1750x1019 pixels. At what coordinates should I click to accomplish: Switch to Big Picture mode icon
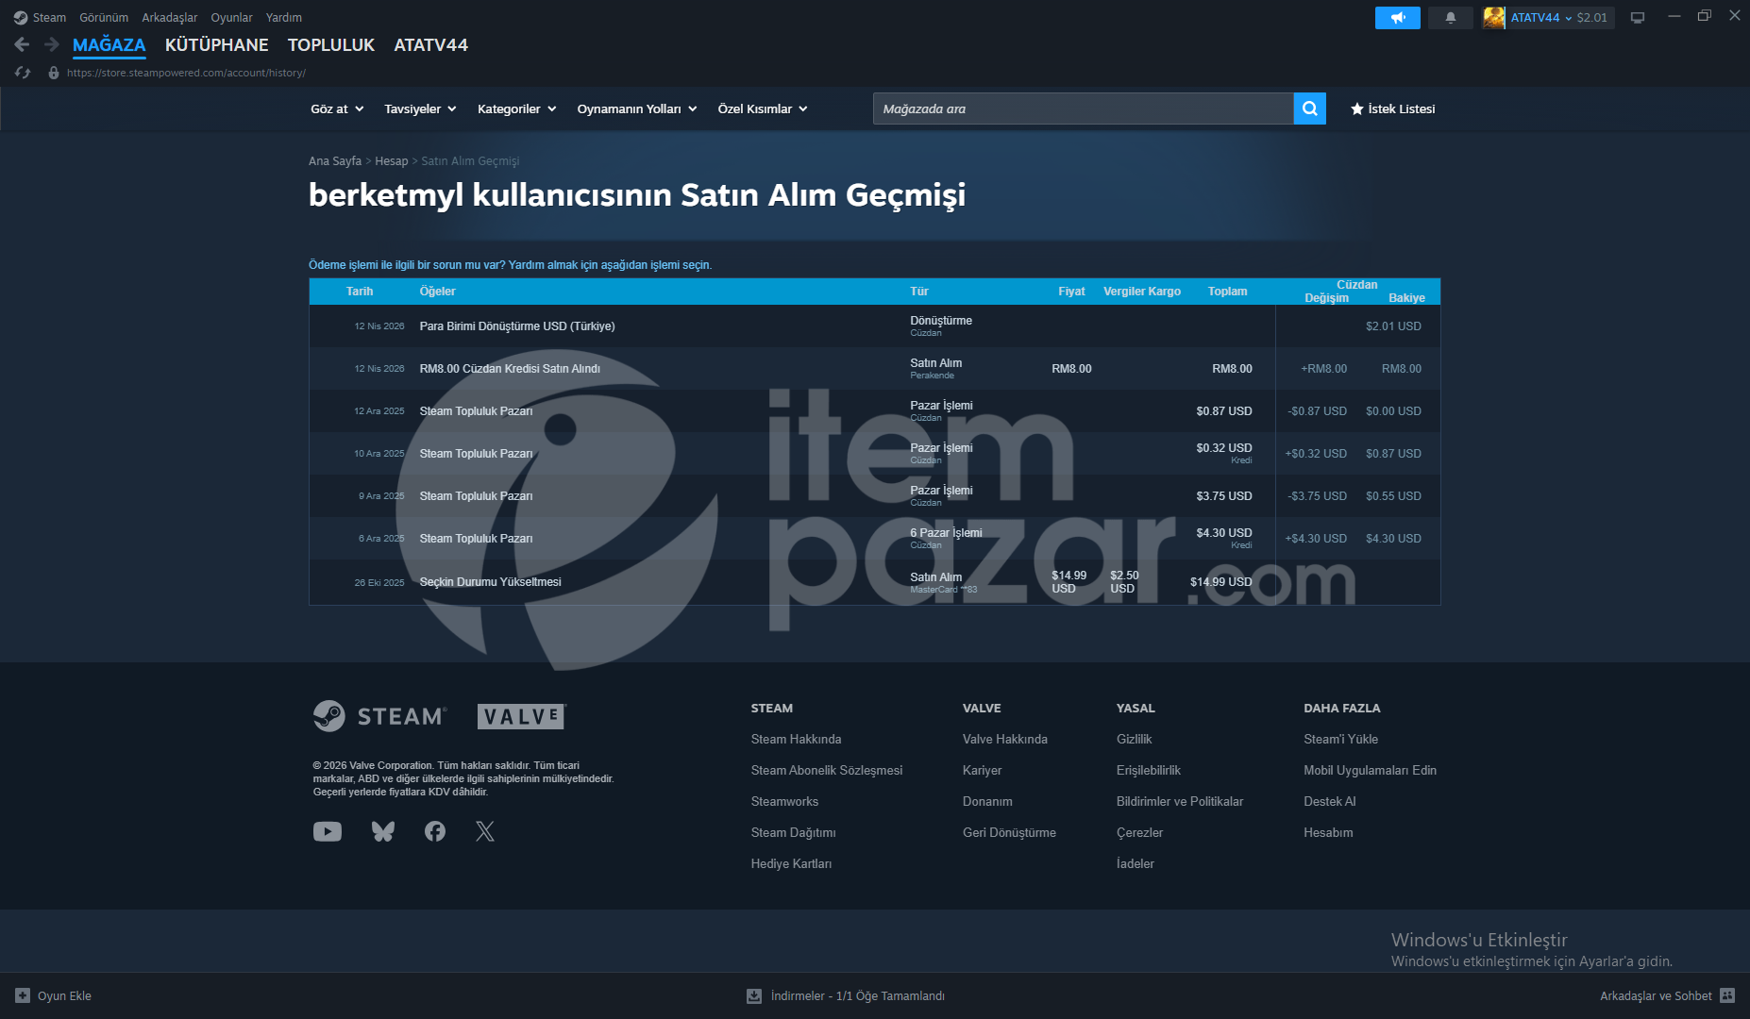[1638, 17]
